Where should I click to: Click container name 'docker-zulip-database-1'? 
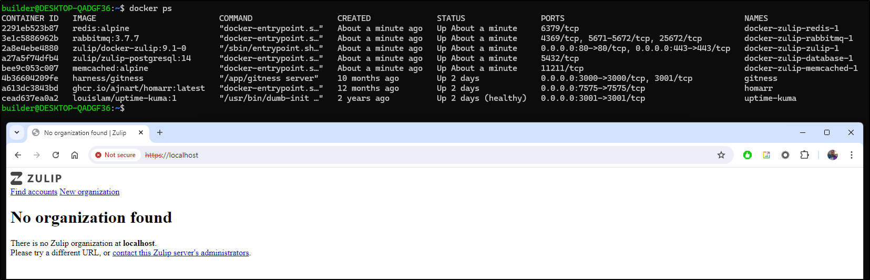pyautogui.click(x=799, y=58)
